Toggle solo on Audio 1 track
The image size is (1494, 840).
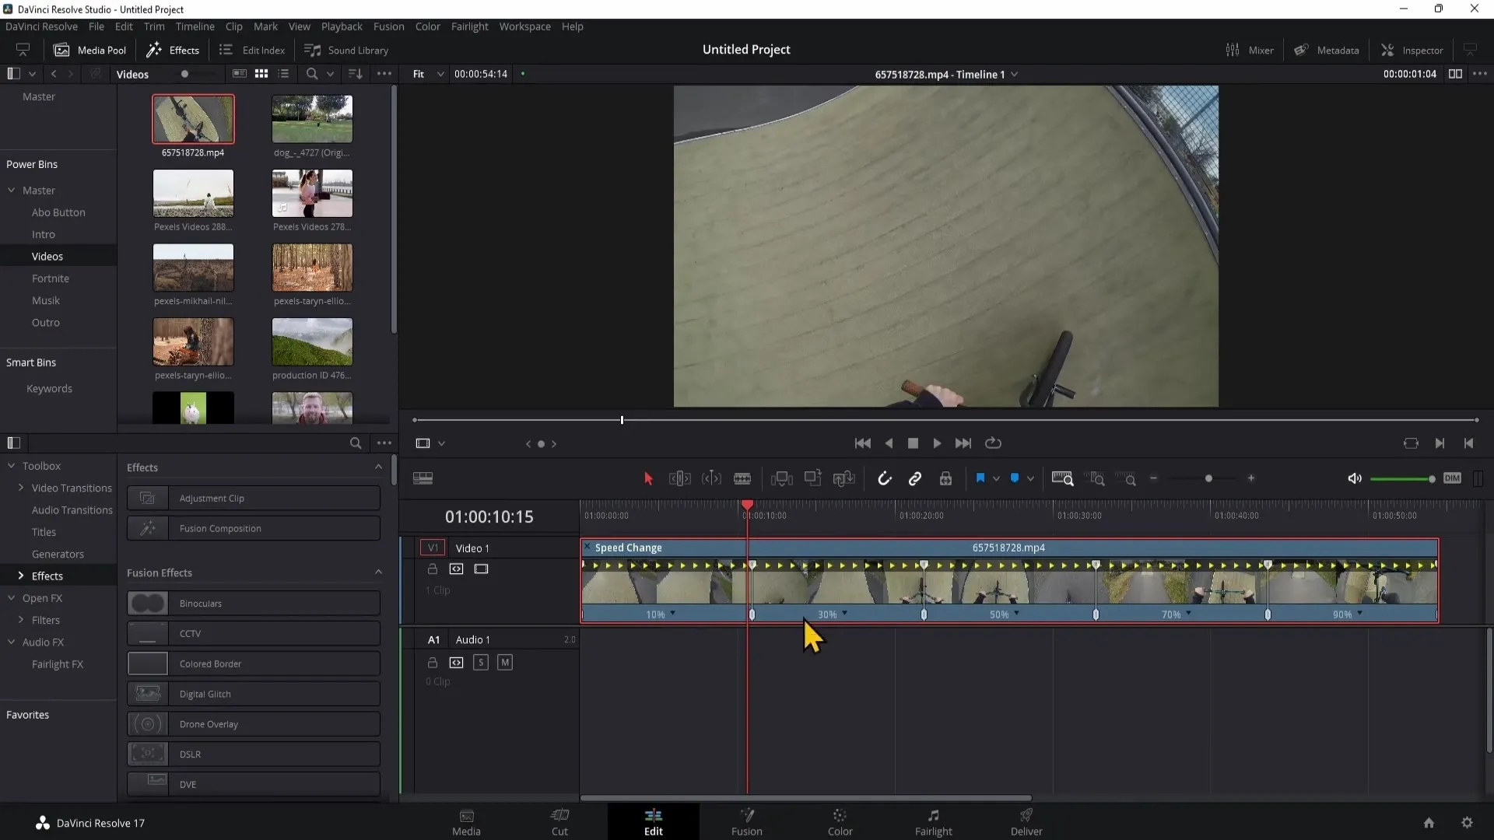480,663
